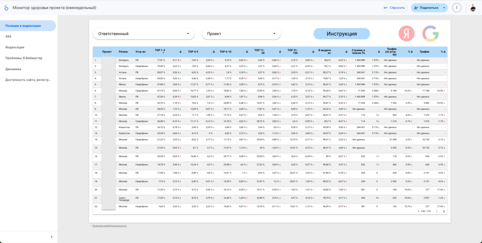Sort by the Проект column header
The width and height of the screenshot is (482, 243).
tap(107, 52)
